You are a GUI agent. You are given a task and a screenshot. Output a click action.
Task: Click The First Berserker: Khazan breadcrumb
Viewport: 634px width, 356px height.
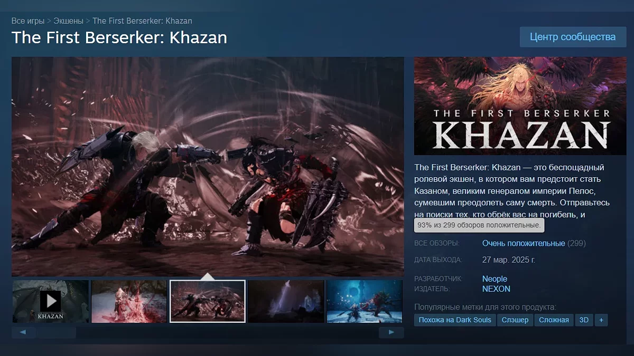[x=142, y=21]
